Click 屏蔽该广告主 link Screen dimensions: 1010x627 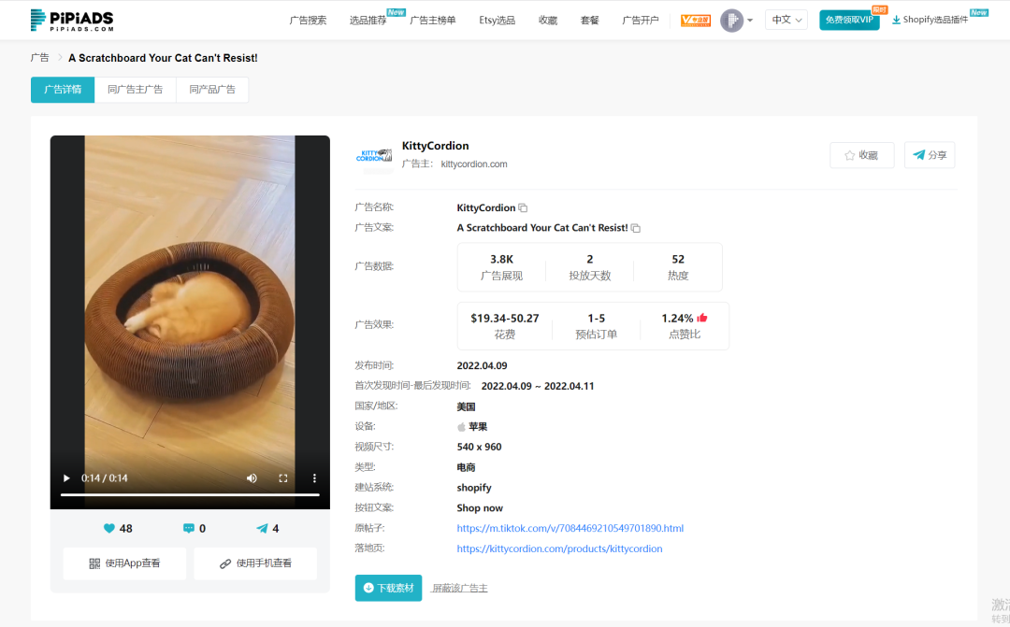[459, 588]
